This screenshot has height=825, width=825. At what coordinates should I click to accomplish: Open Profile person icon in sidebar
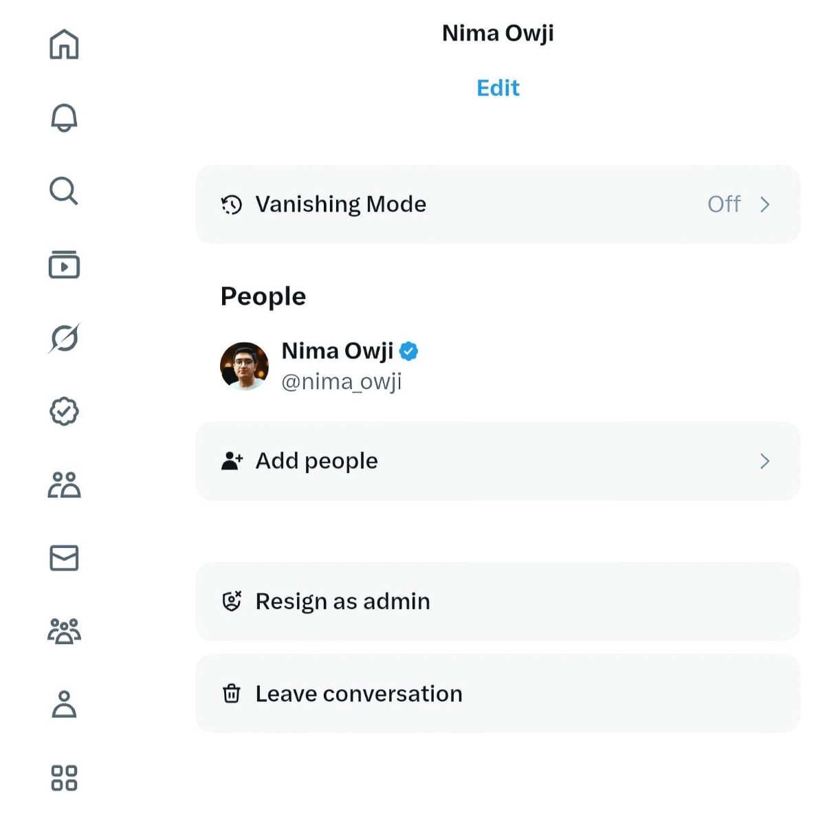(x=64, y=705)
